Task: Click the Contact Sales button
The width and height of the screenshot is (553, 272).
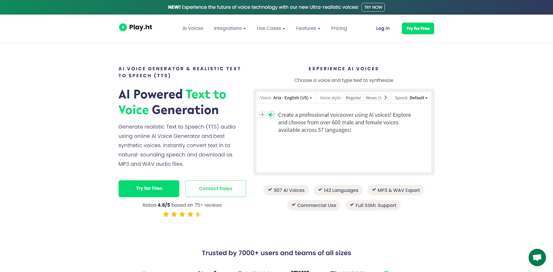Action: pyautogui.click(x=216, y=188)
